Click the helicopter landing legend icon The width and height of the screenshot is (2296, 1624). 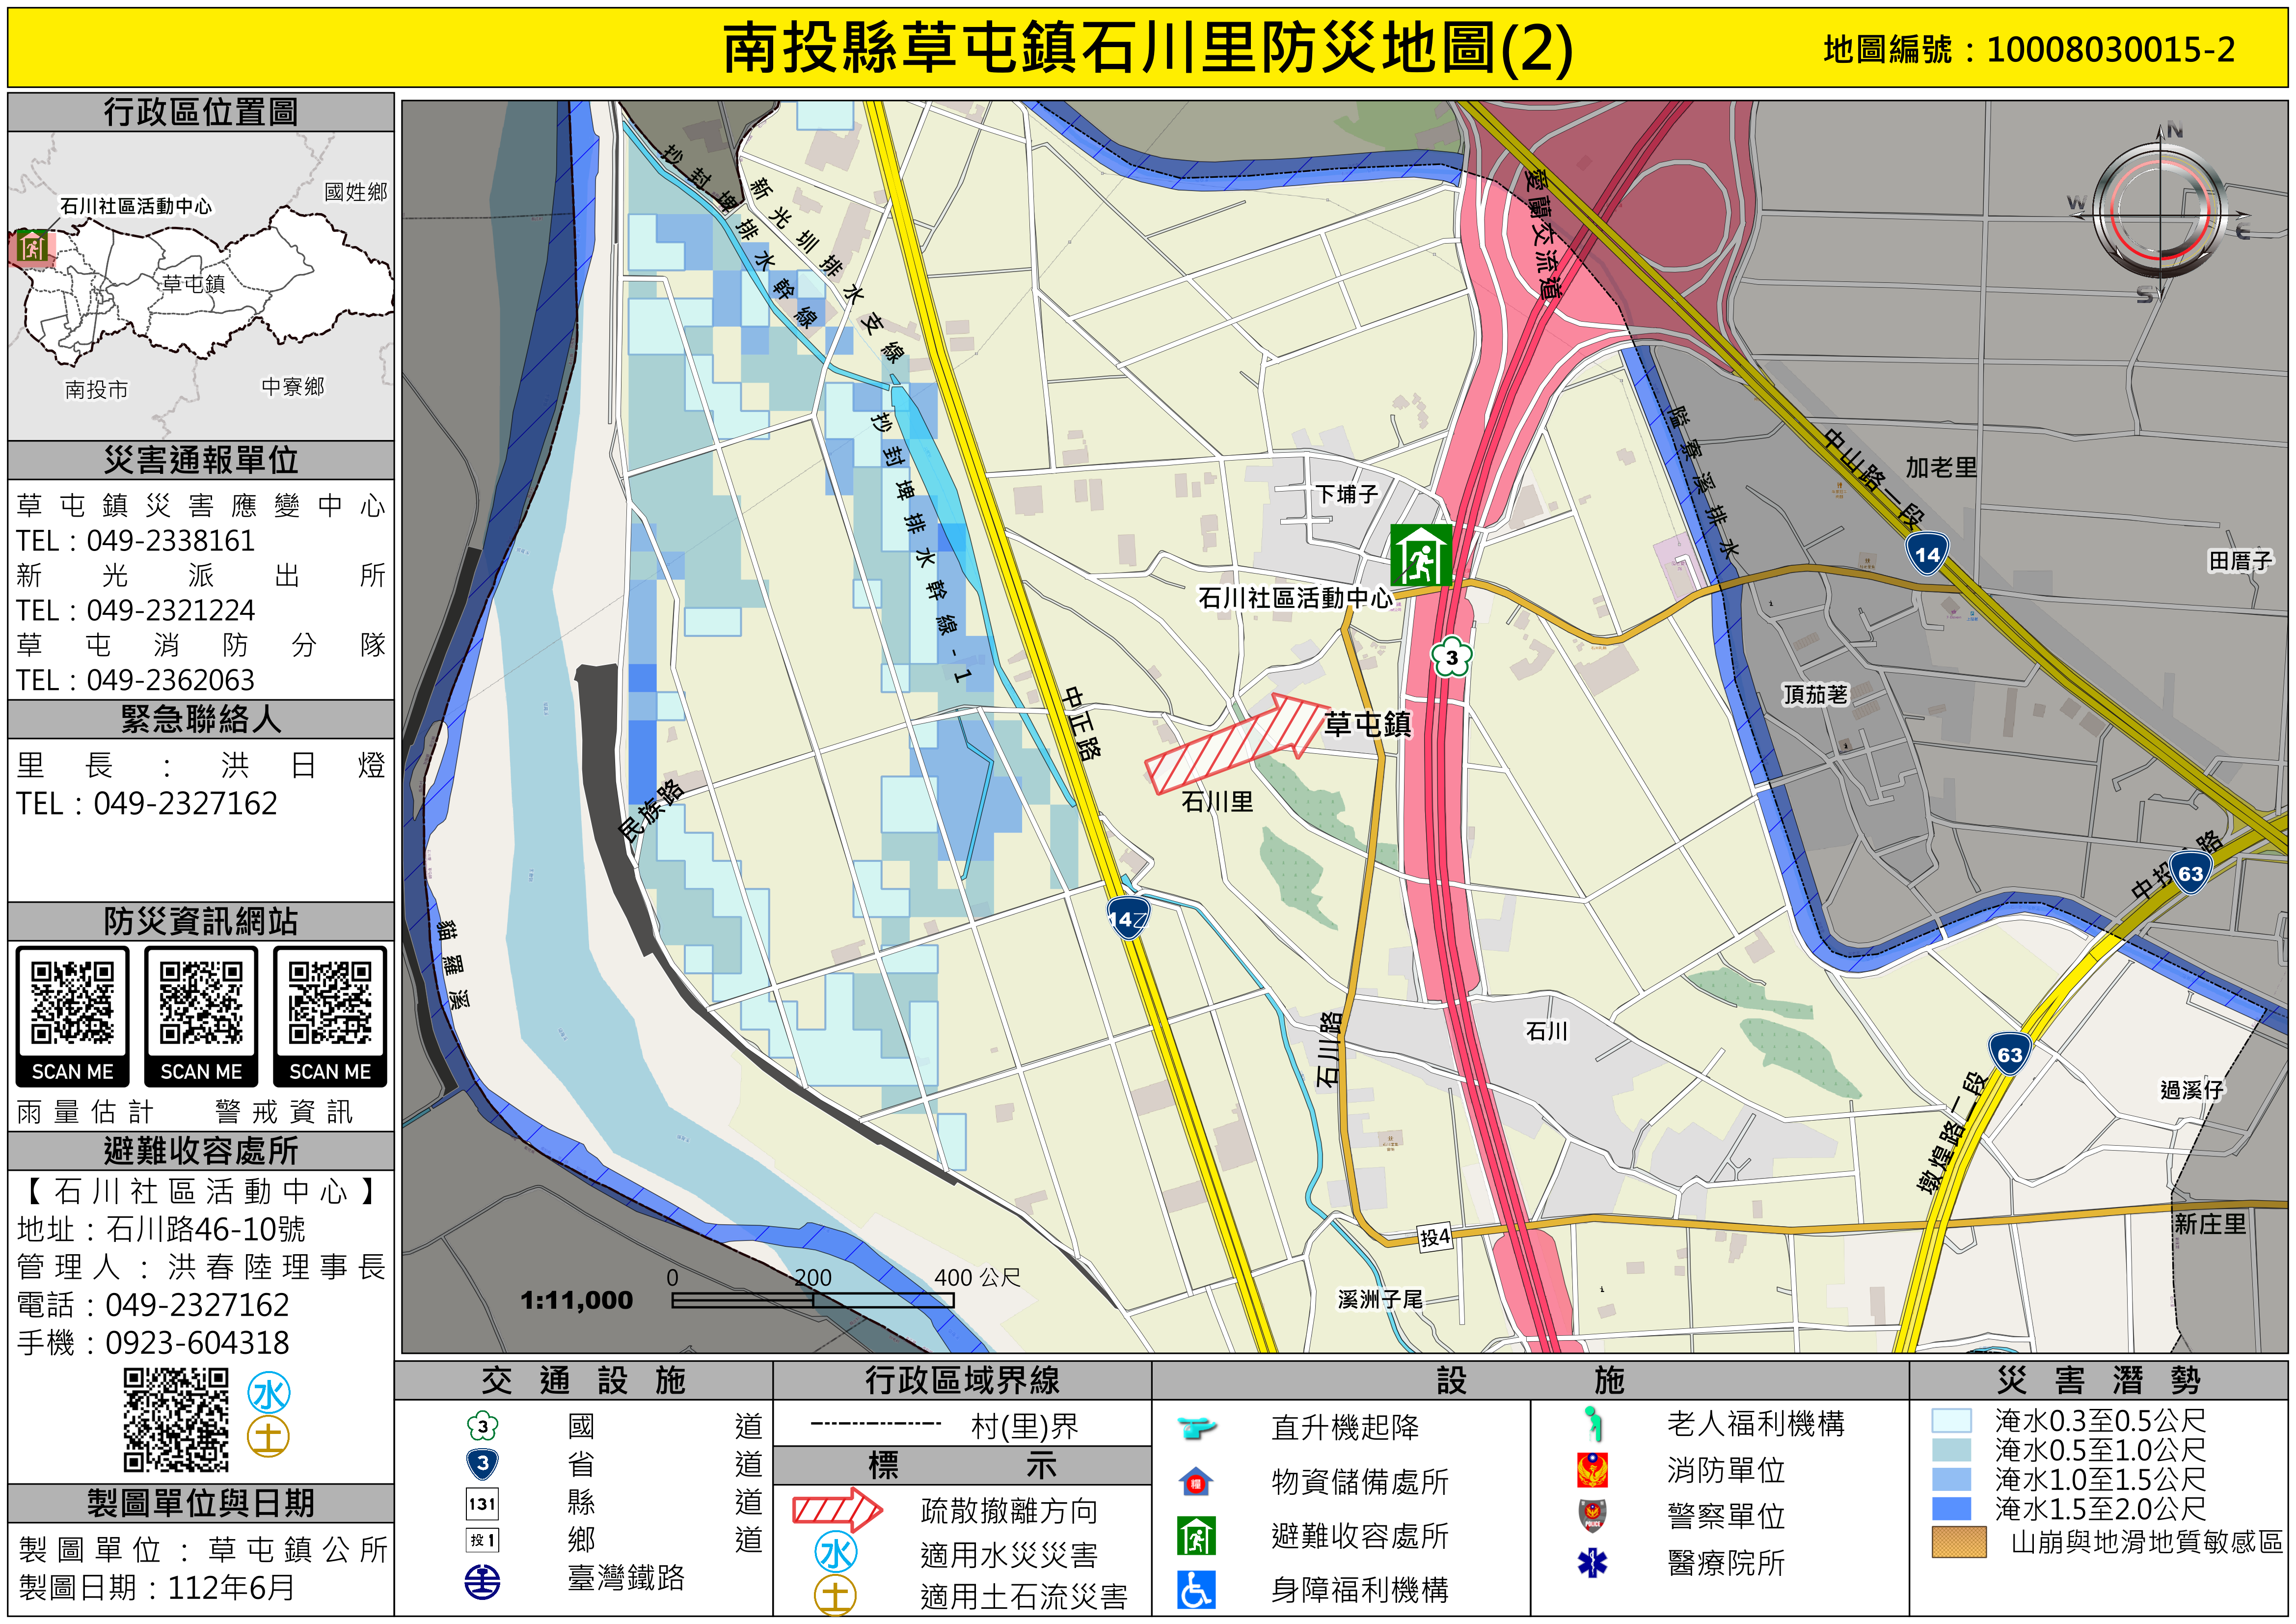click(x=1196, y=1427)
